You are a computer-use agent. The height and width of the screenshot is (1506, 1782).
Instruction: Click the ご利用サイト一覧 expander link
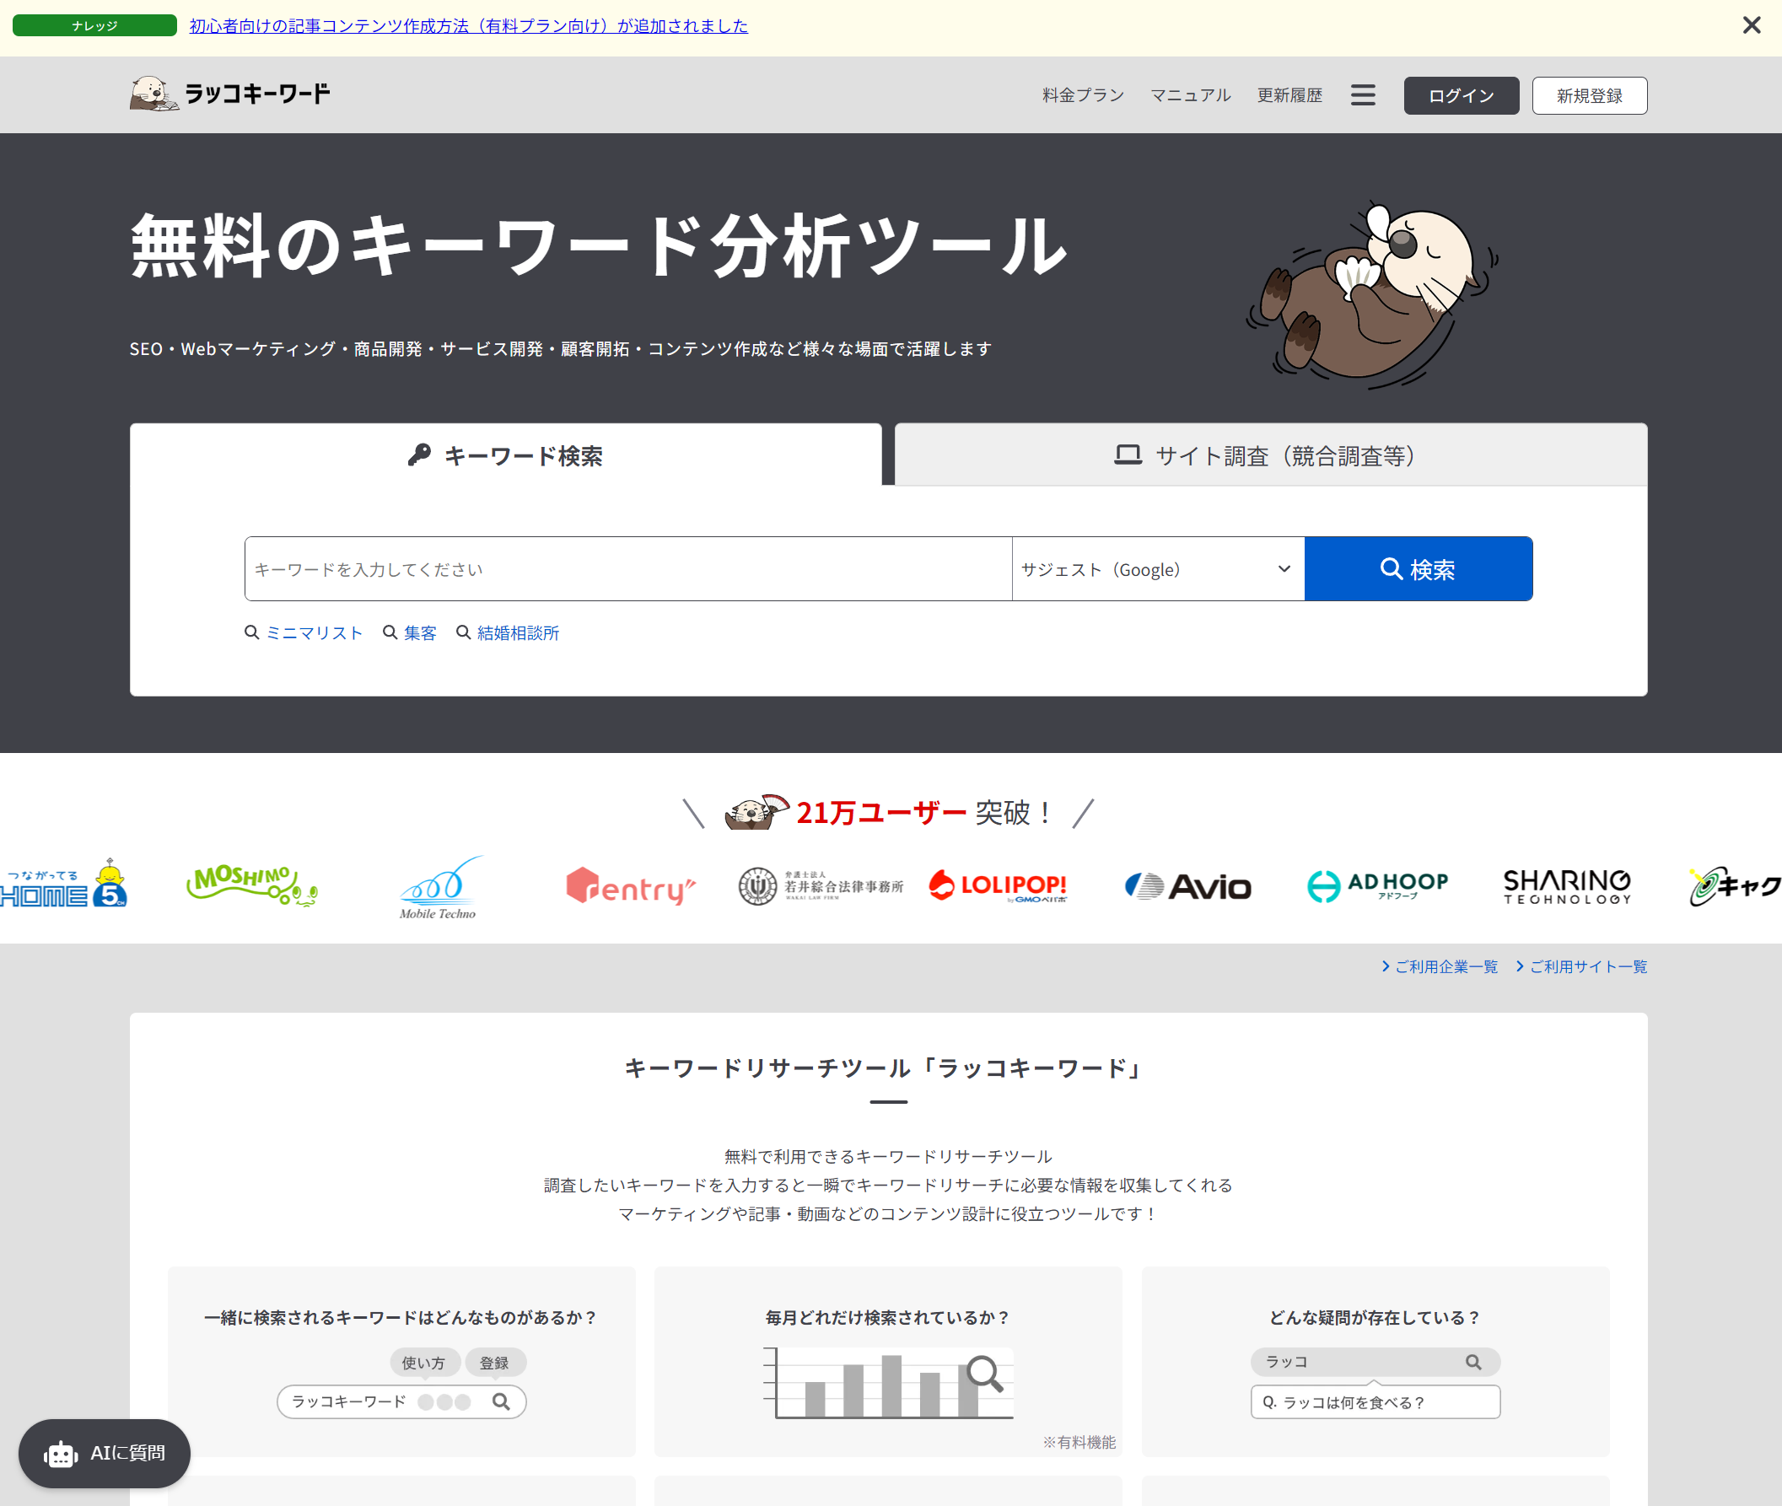point(1580,968)
